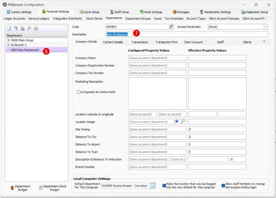Click the configured Latitude field
Viewport: 276px width, 198px height.
[142, 114]
